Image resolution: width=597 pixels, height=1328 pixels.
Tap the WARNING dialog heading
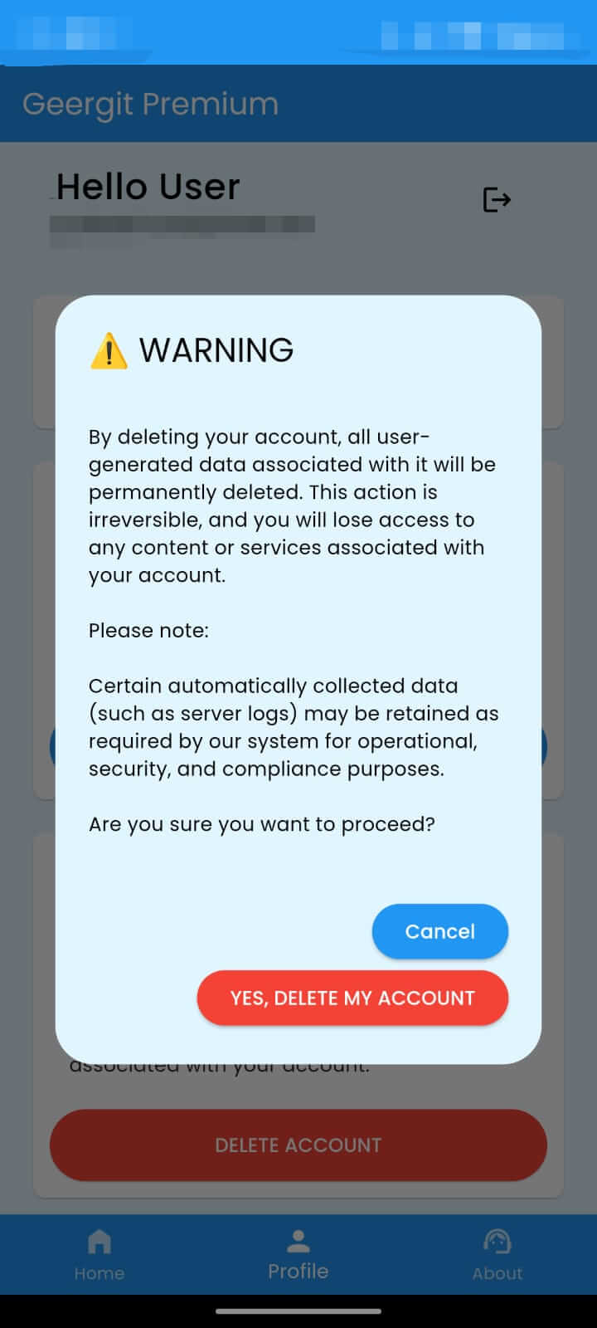pyautogui.click(x=216, y=350)
